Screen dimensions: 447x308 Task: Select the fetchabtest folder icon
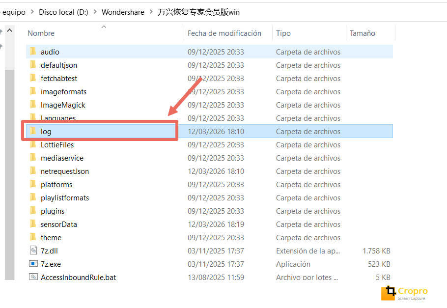click(33, 78)
